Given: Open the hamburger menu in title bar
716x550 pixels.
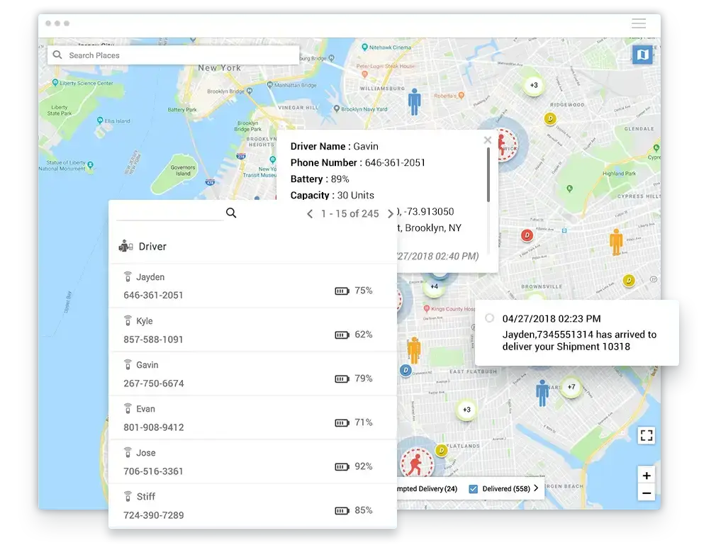Looking at the screenshot, I should [638, 23].
